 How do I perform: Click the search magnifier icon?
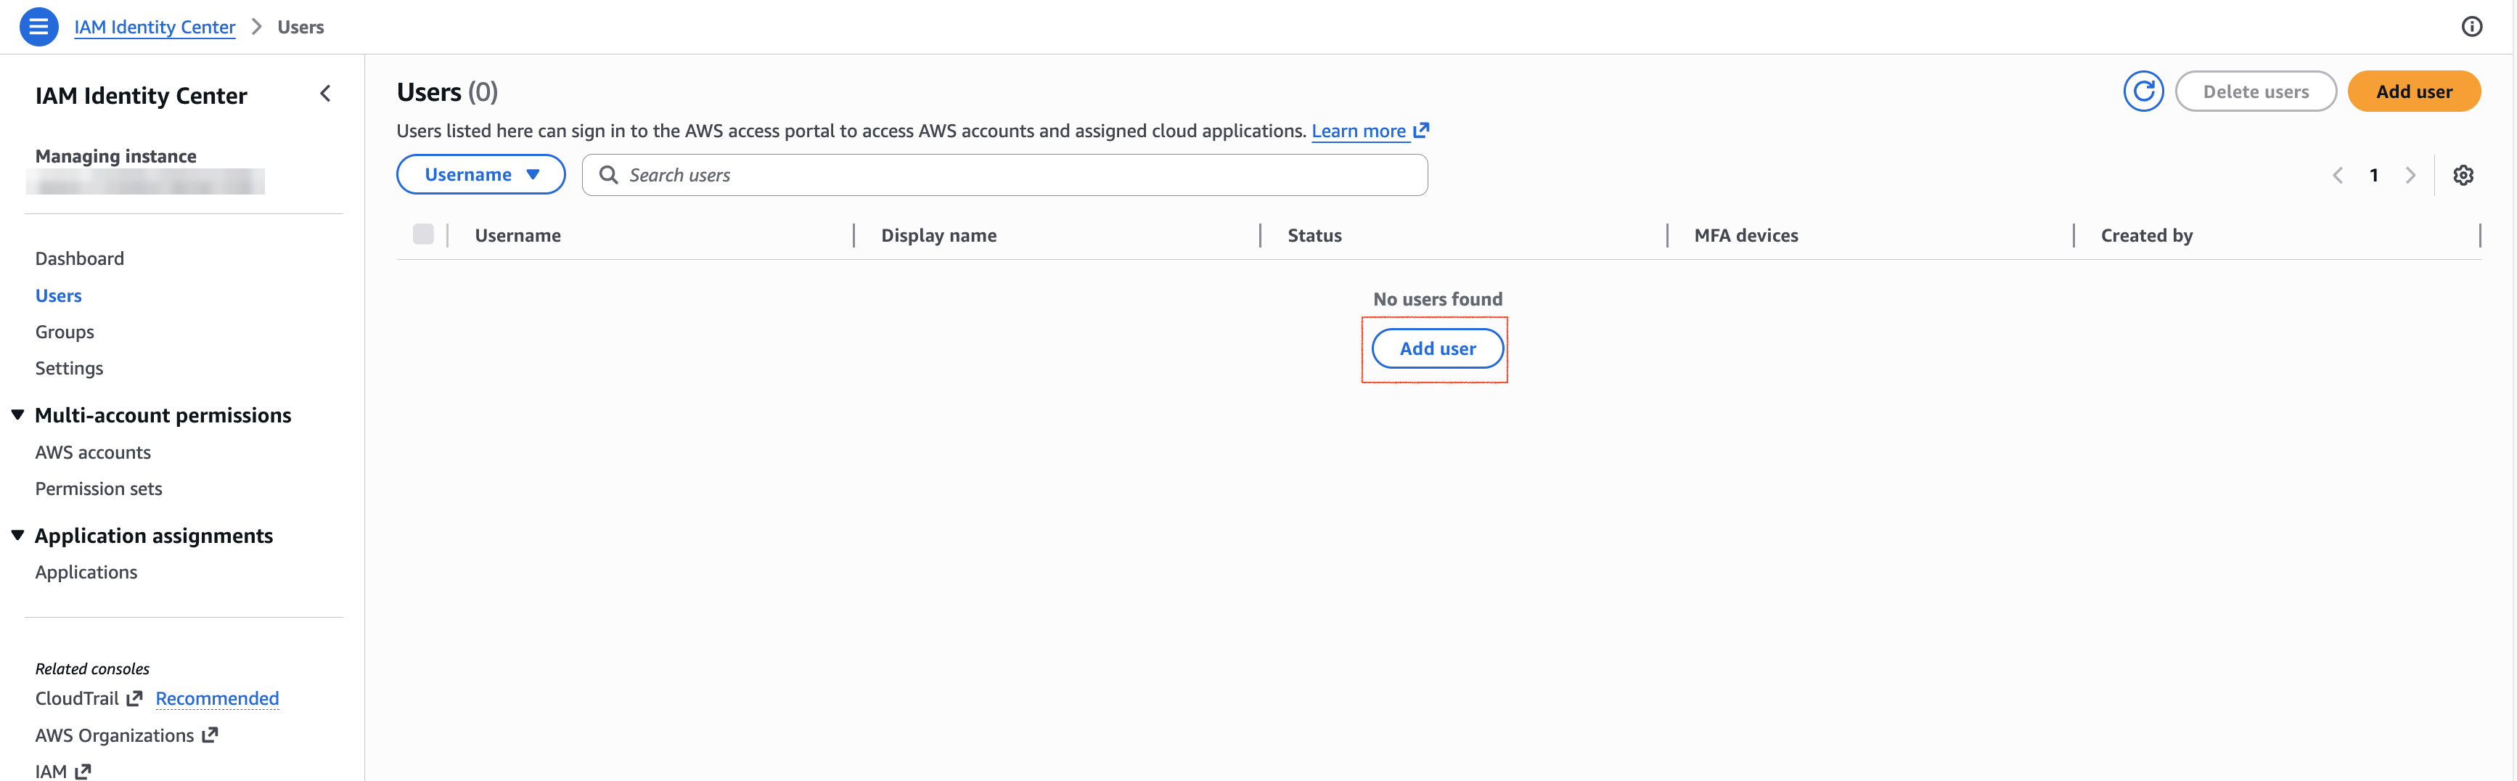[x=607, y=175]
